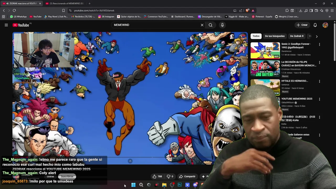This screenshot has height=189, width=336.
Task: Like the video with 788 likes
Action: coord(157,176)
